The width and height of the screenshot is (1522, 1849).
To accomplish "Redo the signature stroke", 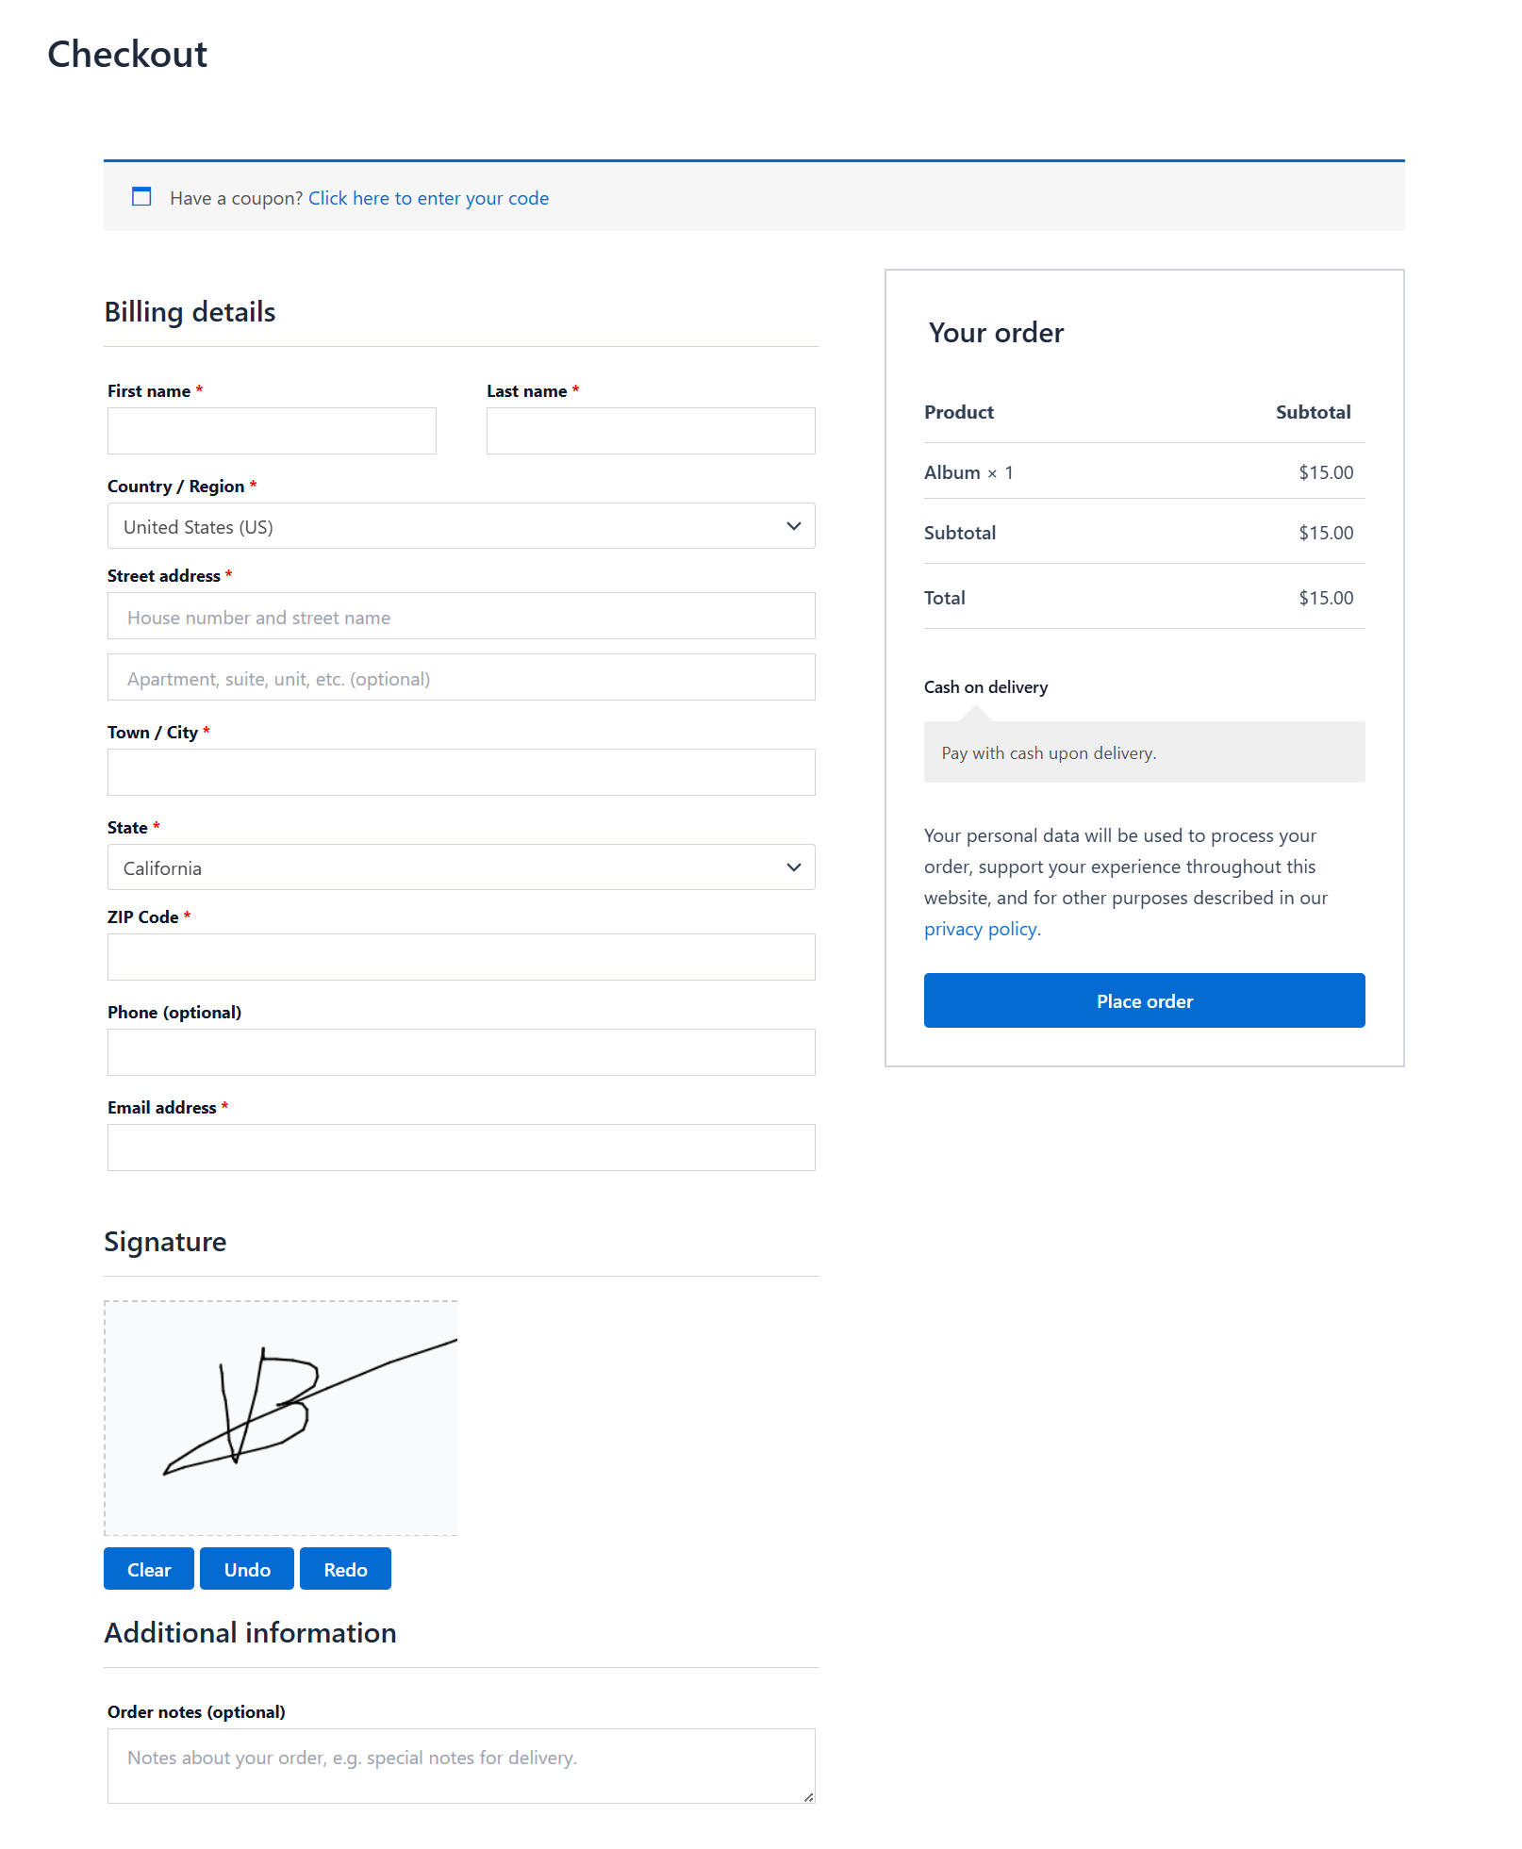I will [x=345, y=1569].
